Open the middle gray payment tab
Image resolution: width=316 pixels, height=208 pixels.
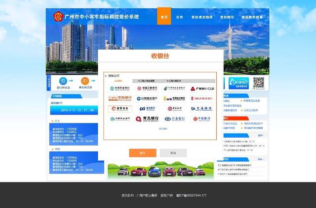146,81
